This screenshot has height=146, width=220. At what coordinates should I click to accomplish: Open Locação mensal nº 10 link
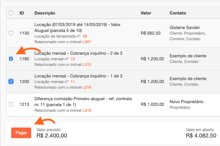(x=73, y=59)
